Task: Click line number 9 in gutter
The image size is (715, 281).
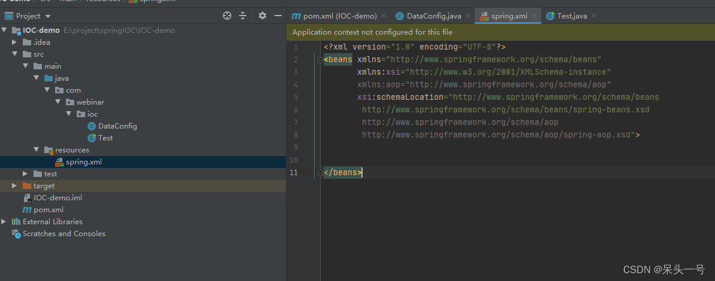Action: [295, 147]
